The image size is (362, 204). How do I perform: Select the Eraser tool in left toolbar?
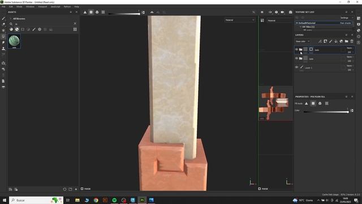[3, 24]
